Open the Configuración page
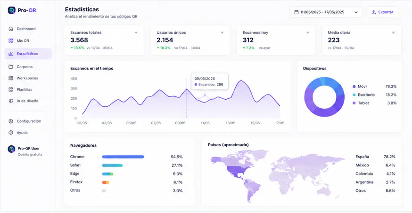The height and width of the screenshot is (213, 412). point(28,121)
